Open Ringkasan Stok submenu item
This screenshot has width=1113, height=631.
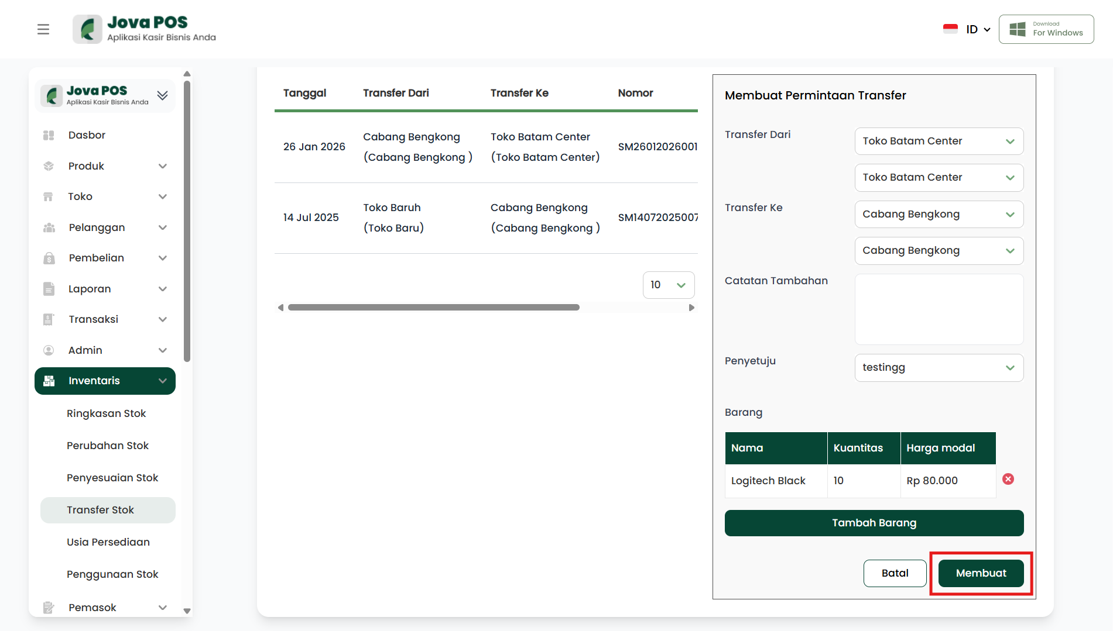click(106, 413)
